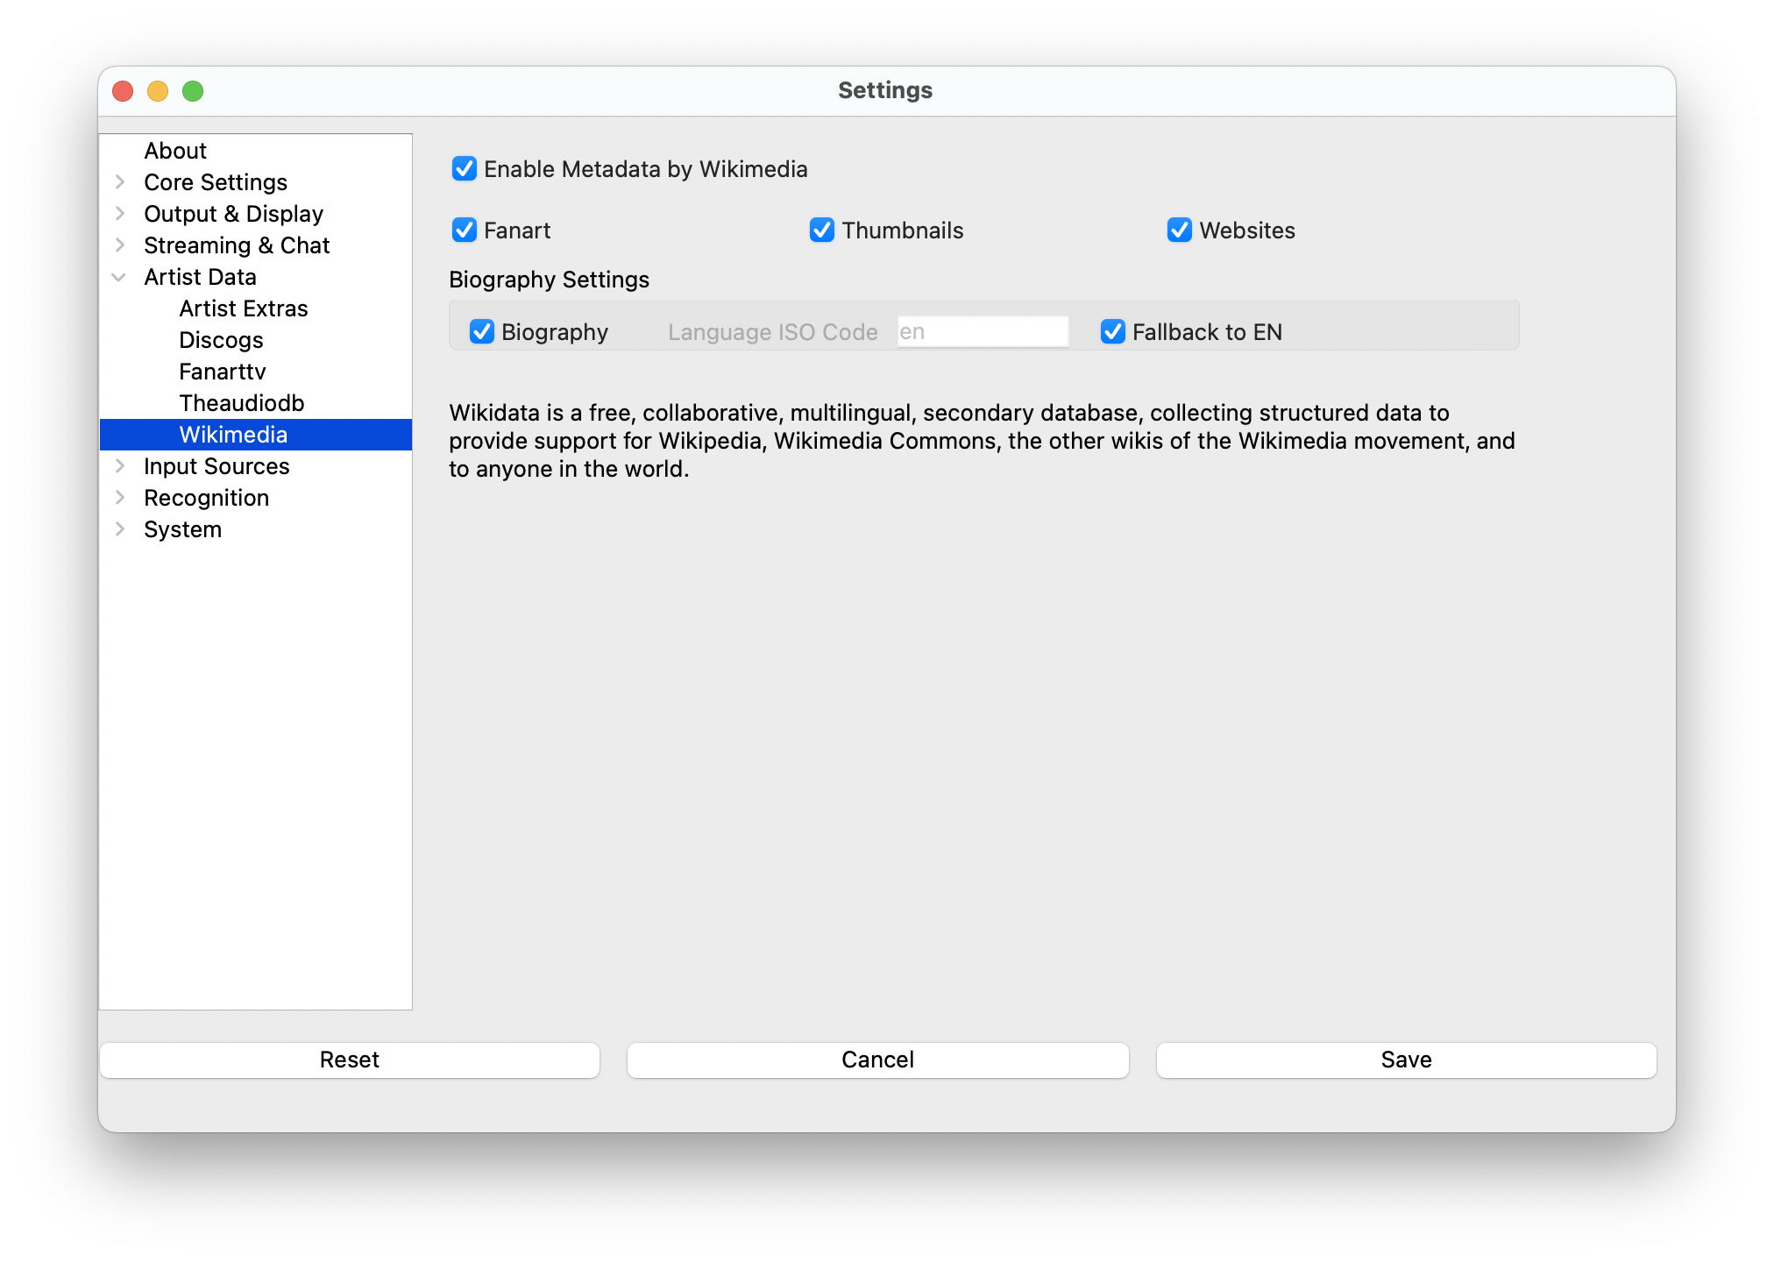Uncheck the Biography checkbox
1774x1262 pixels.
[482, 332]
